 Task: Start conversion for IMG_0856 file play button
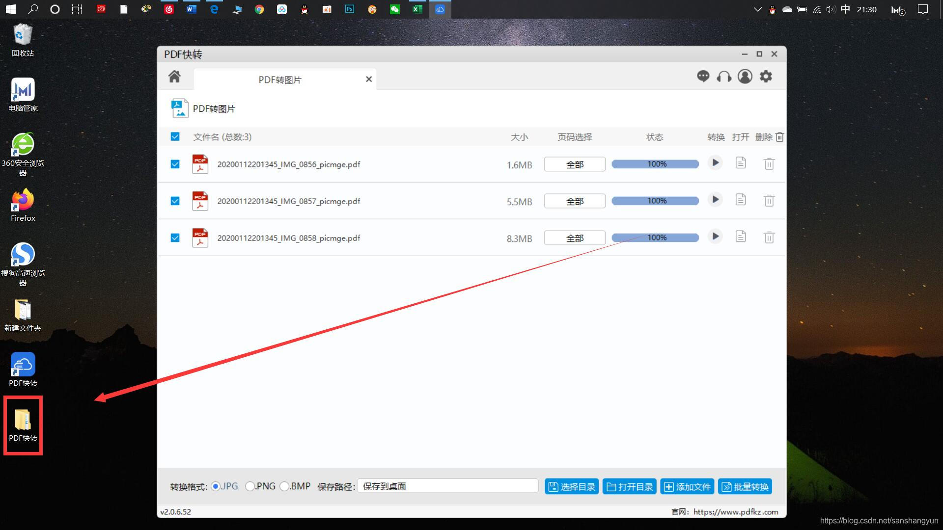[x=715, y=163]
